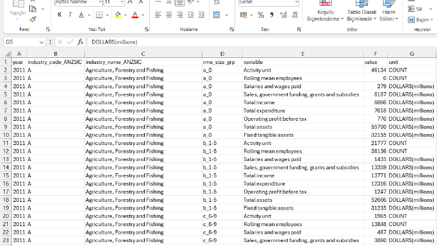437x246 pixels.
Task: Click the Insert Function fx icon
Action: 80,42
